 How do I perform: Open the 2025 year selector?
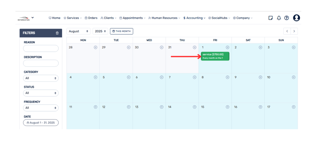pyautogui.click(x=100, y=31)
